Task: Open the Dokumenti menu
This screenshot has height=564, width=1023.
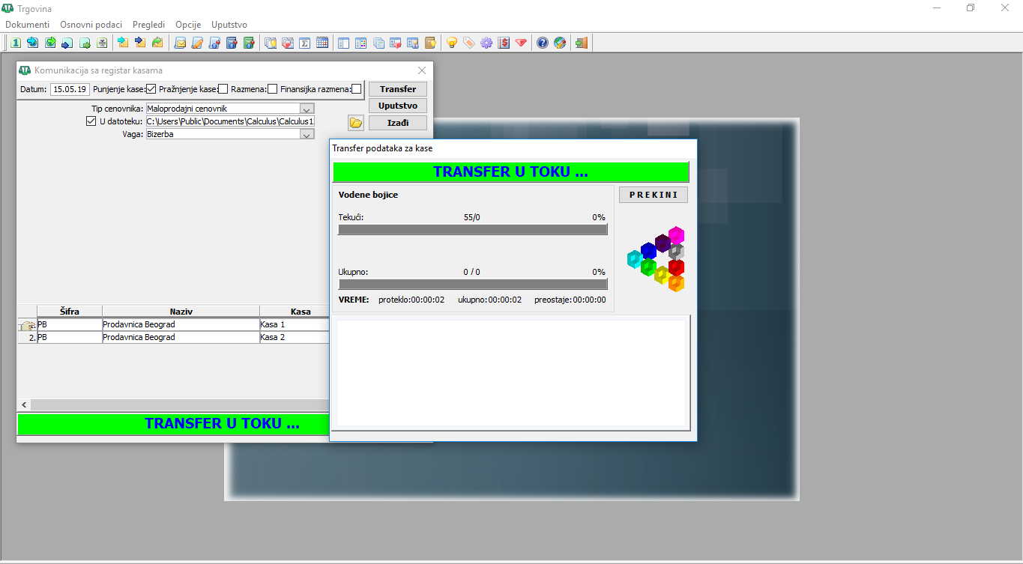Action: tap(28, 25)
